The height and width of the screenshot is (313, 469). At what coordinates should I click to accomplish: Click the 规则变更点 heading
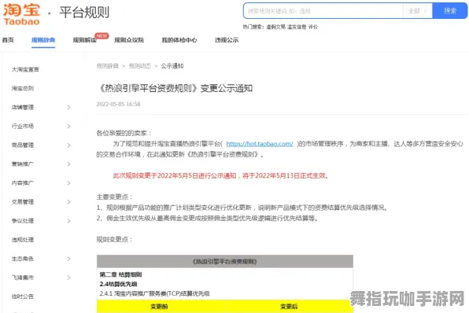click(x=114, y=239)
